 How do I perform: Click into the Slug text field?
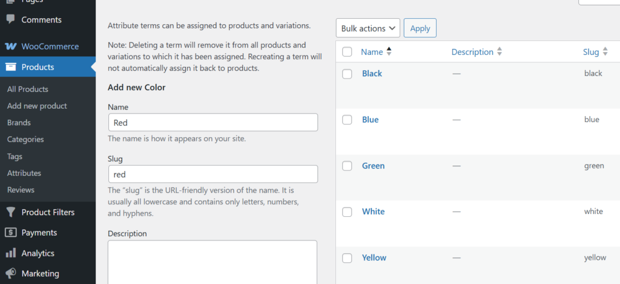(213, 174)
